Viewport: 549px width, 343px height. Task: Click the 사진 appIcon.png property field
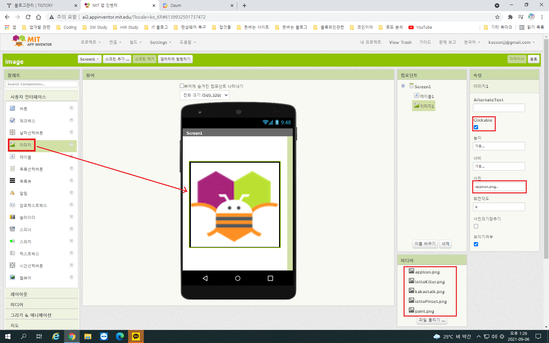click(499, 187)
